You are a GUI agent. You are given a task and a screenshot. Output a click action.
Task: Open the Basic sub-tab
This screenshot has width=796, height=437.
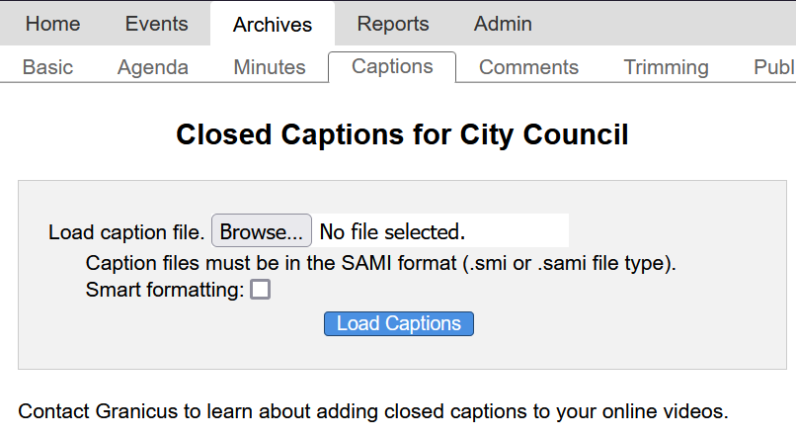click(x=47, y=67)
